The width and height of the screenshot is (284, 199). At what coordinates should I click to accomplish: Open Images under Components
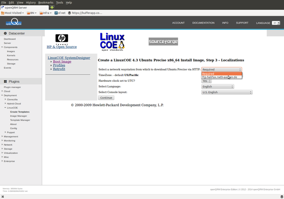11,51
